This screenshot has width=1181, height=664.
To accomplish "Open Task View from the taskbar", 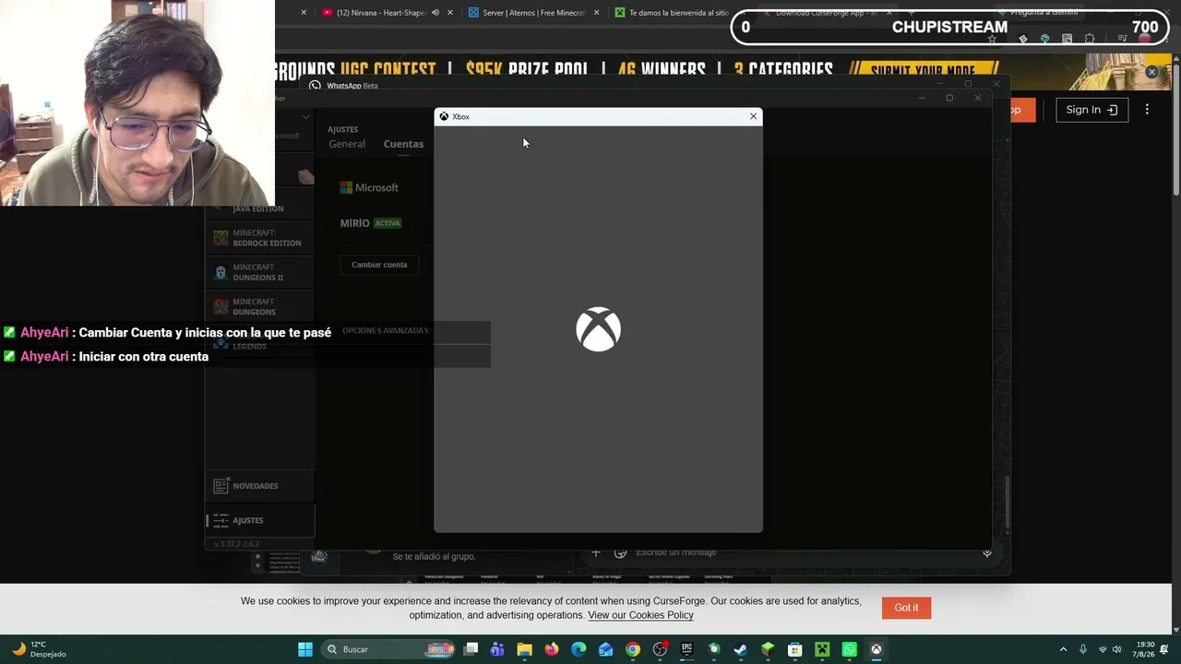I will [x=471, y=649].
